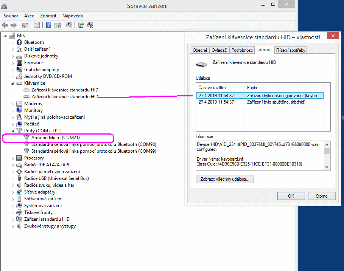Open the Zobrazit menu
Viewport: 344px width, 271px height.
tap(48, 16)
